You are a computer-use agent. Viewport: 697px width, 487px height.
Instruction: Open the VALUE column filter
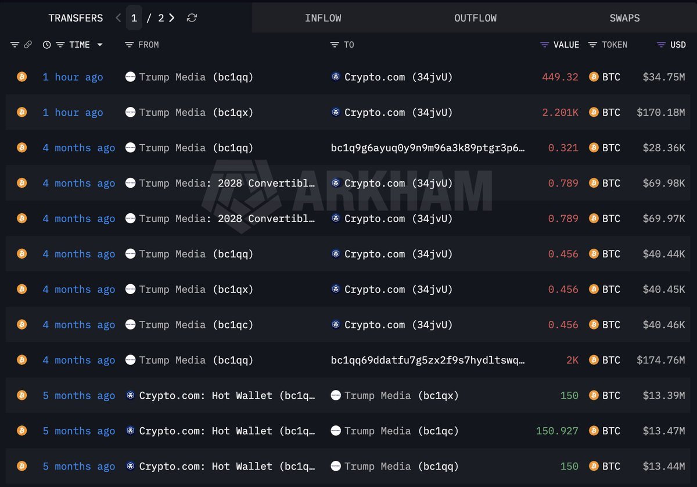544,45
